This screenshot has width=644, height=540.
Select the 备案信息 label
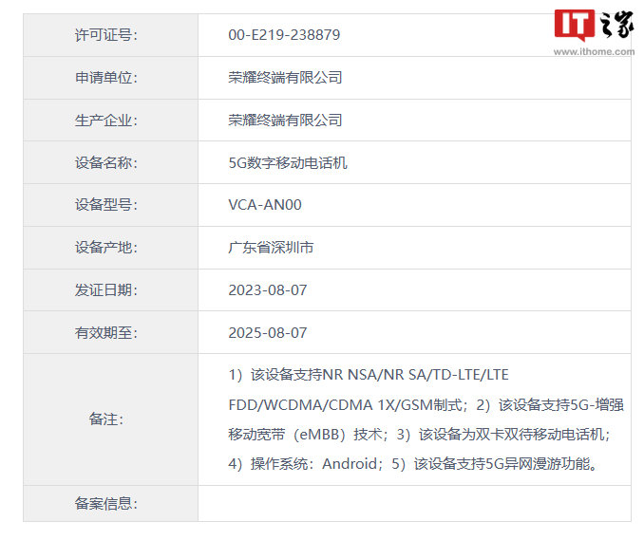coord(106,504)
